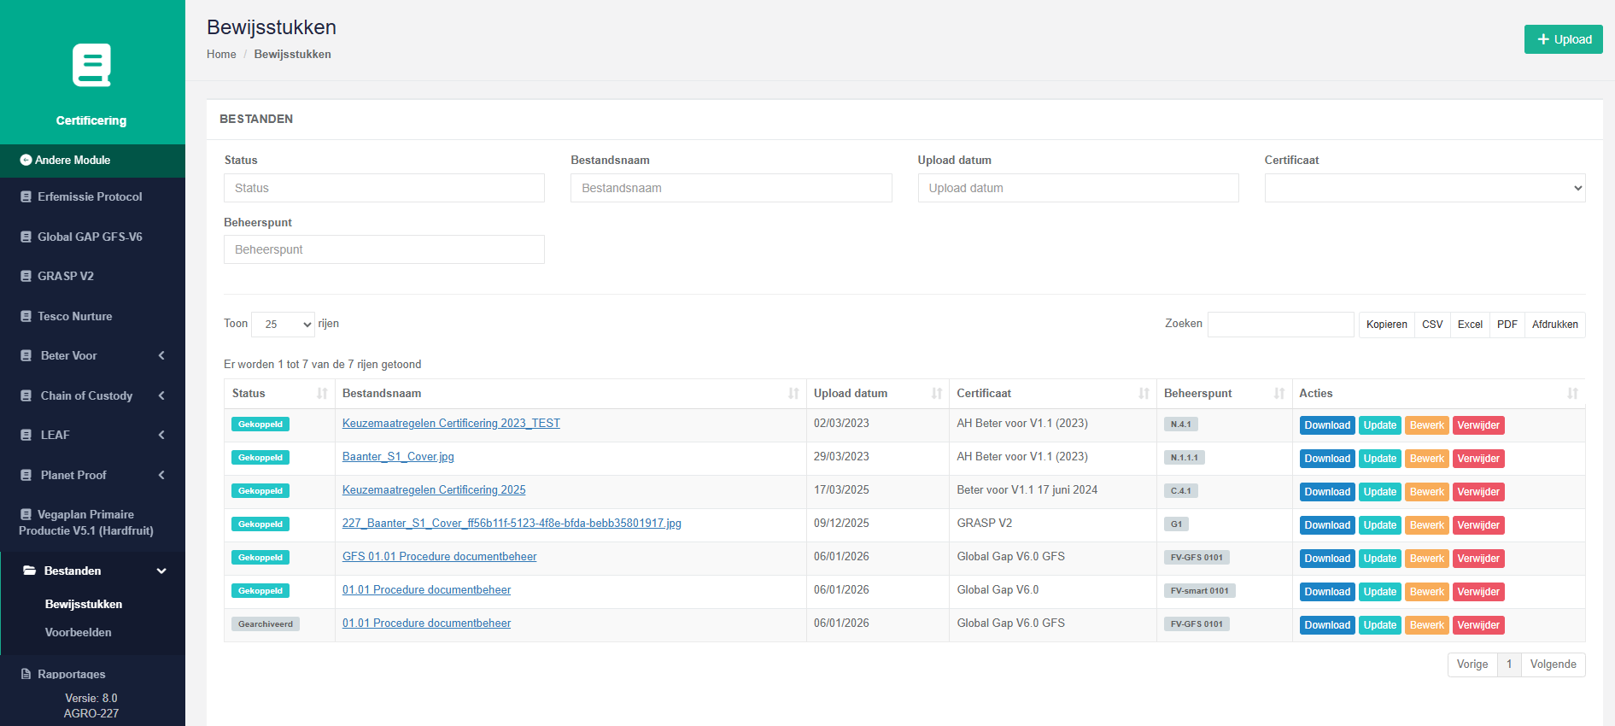Sort table by Acties column arrows
Viewport: 1615px width, 726px height.
[1572, 394]
